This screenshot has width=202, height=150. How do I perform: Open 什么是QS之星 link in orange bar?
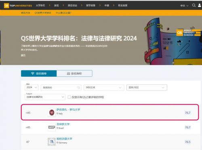(63, 13)
